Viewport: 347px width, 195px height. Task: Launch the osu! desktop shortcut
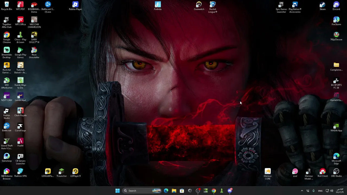(x=295, y=173)
